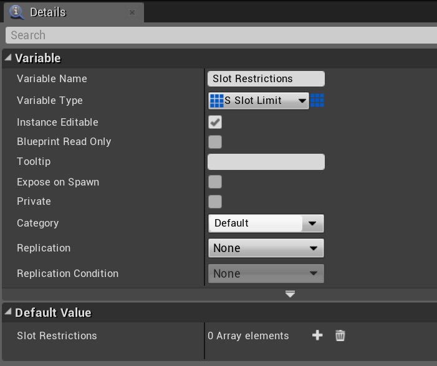Open the Replication Condition dropdown
The width and height of the screenshot is (437, 366).
pos(266,273)
